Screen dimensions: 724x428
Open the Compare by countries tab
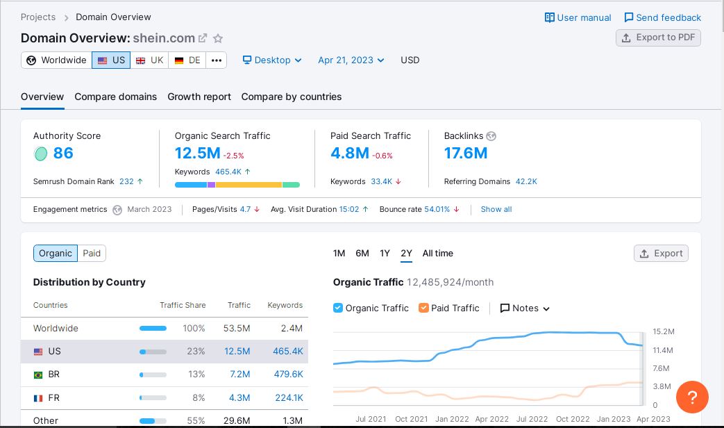pos(292,97)
